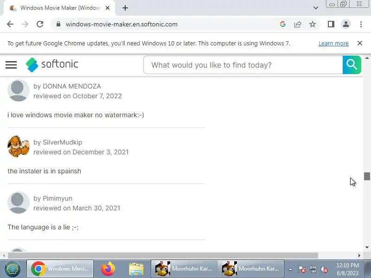Open taskbar clock and date
Viewport: 371px width, 278px height.
coord(347,269)
